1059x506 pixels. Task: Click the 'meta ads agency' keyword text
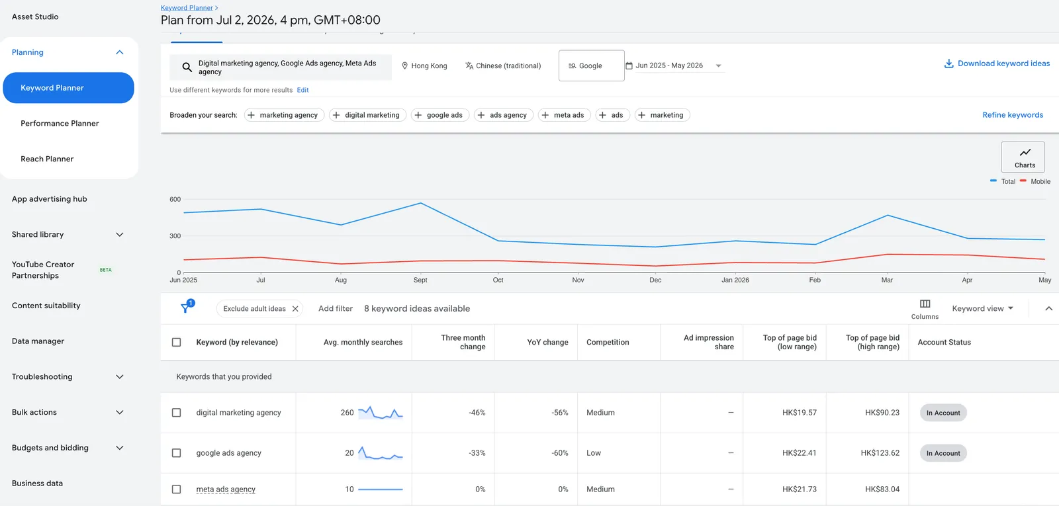click(226, 489)
